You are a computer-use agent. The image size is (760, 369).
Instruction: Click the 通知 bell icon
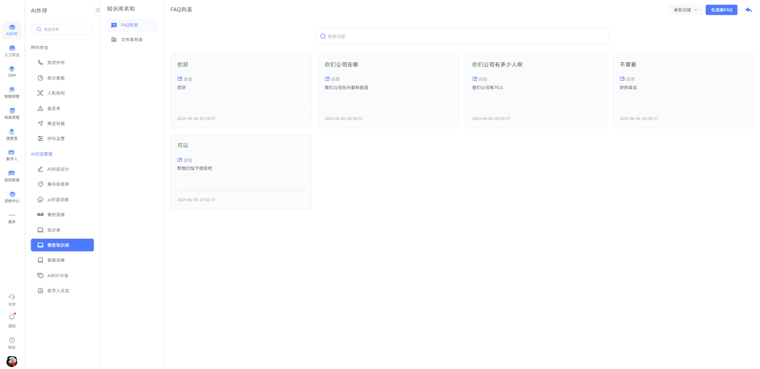click(12, 317)
